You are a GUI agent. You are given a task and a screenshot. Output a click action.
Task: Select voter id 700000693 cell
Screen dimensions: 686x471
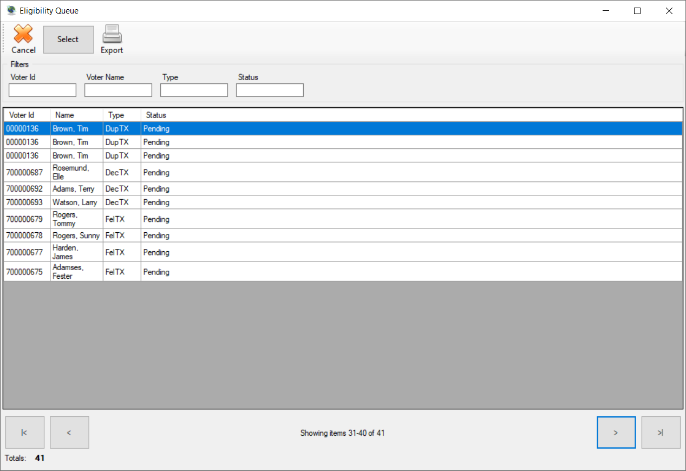pyautogui.click(x=27, y=202)
